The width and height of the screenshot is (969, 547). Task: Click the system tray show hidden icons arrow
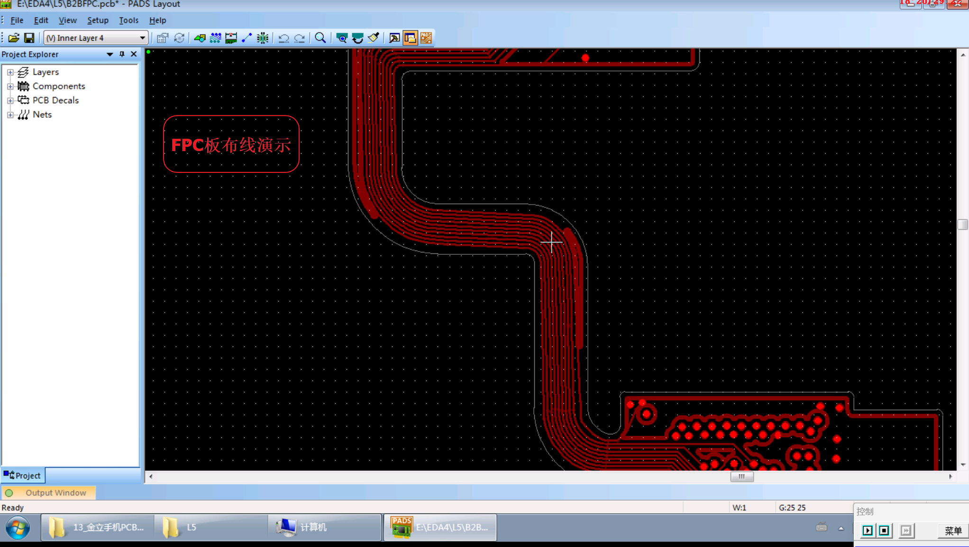(841, 528)
